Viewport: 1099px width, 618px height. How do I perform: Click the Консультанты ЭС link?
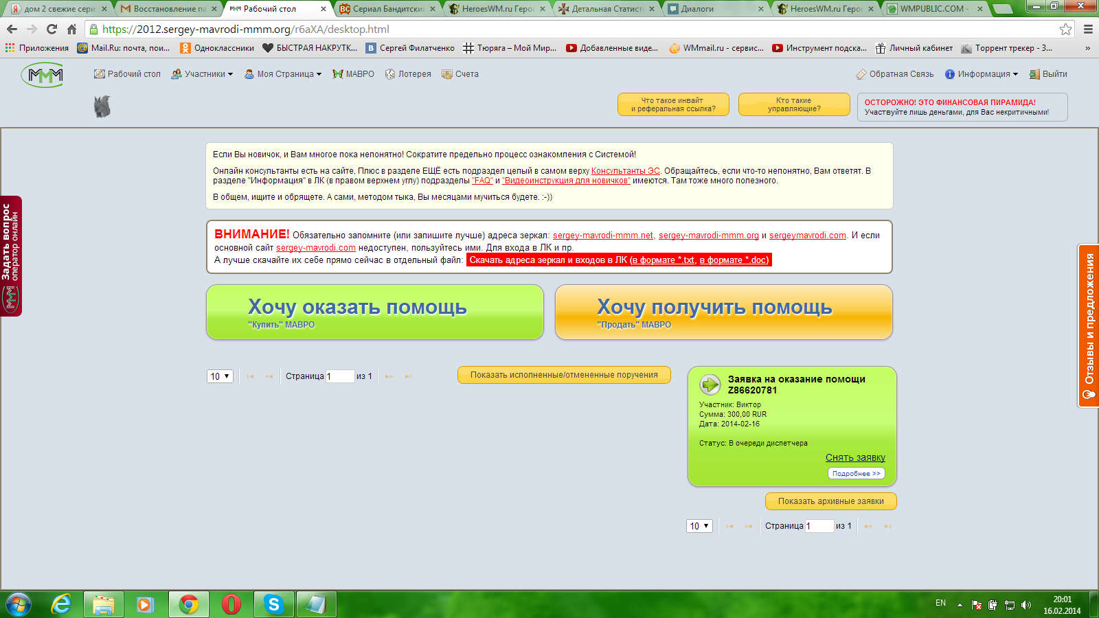(x=625, y=171)
